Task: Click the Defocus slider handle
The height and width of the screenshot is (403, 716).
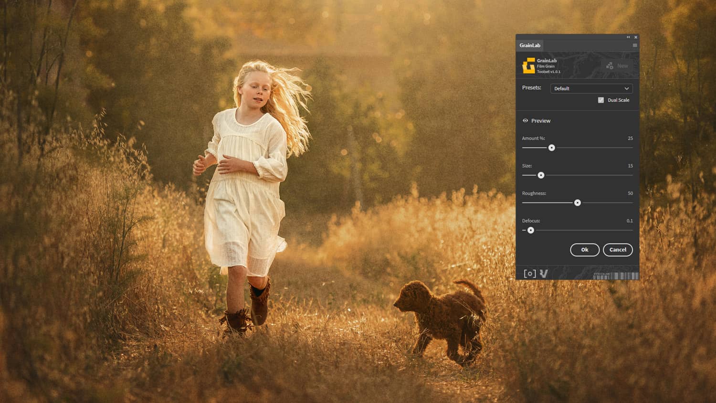Action: (530, 230)
